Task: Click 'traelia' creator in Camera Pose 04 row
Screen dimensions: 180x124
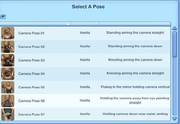Action: click(85, 73)
